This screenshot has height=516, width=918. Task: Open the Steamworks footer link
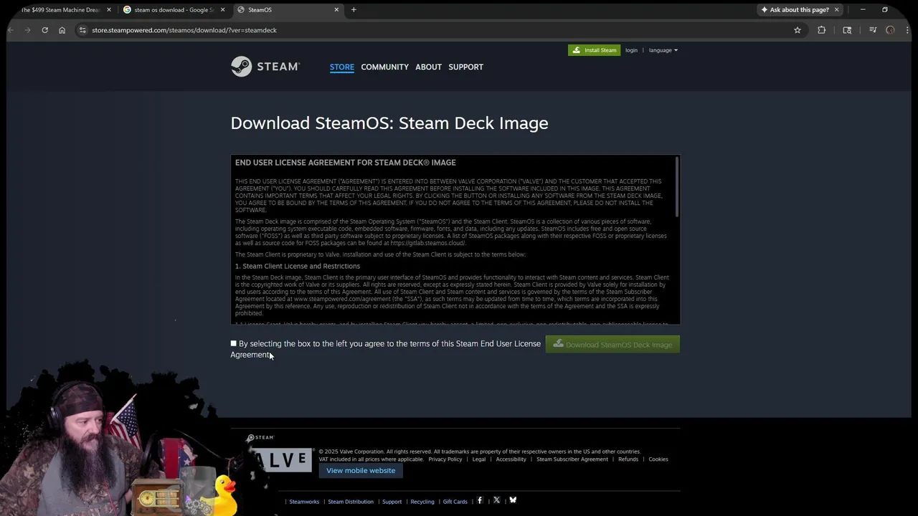coord(304,502)
